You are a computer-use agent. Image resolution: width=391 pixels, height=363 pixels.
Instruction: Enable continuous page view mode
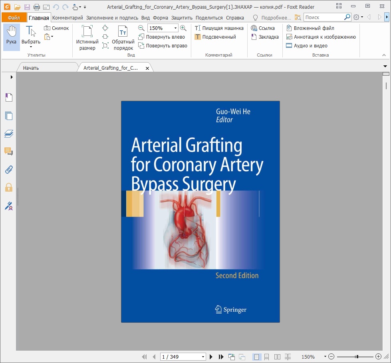click(266, 357)
